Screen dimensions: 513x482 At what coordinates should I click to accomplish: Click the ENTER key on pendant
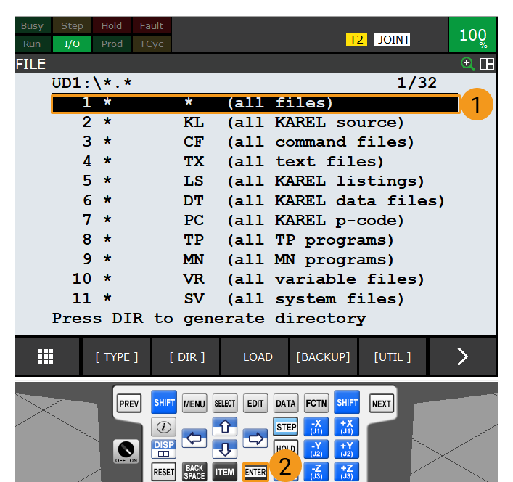(255, 472)
